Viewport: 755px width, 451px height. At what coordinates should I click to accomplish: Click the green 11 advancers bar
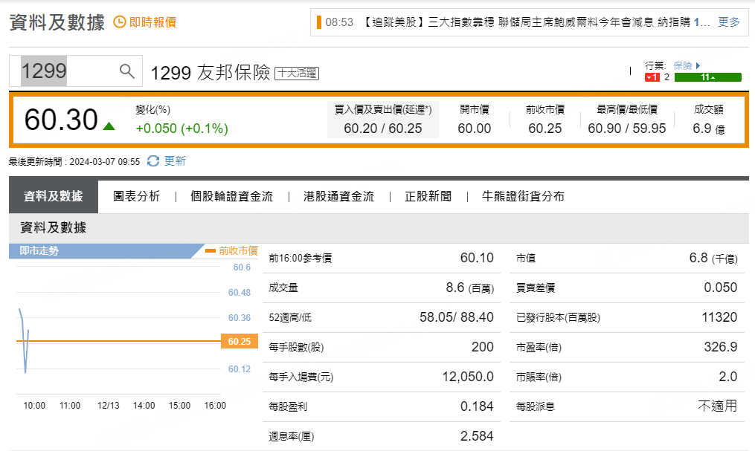pos(708,77)
